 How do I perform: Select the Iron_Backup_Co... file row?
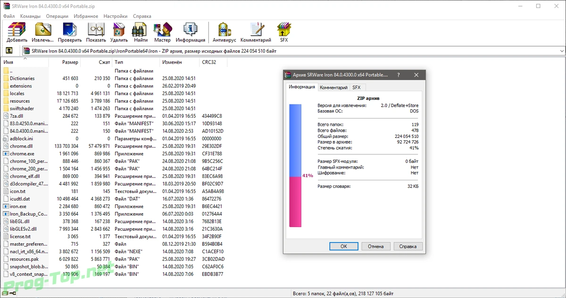point(114,214)
